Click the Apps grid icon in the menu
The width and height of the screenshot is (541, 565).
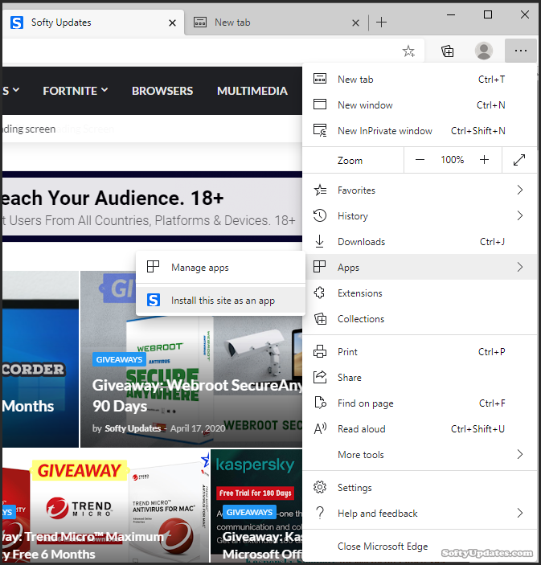(319, 267)
